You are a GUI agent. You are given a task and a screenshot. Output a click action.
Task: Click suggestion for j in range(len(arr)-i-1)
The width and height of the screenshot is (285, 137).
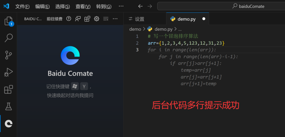[x=198, y=57]
